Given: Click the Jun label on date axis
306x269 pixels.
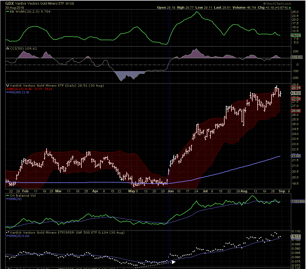Looking at the screenshot, I should [x=170, y=191].
